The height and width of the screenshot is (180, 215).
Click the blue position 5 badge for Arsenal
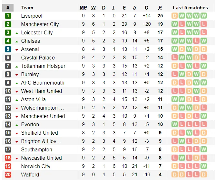pos(8,49)
